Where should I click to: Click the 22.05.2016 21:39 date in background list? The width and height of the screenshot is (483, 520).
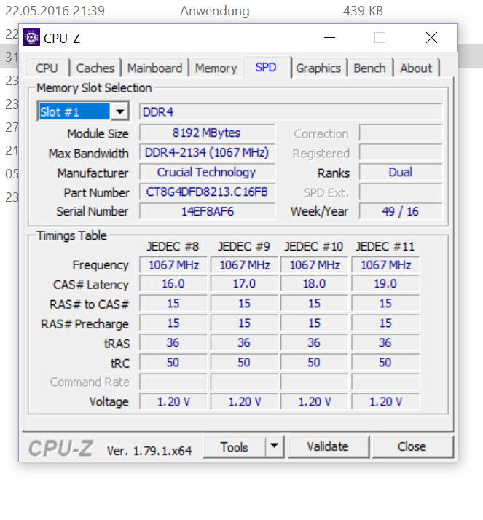(55, 11)
